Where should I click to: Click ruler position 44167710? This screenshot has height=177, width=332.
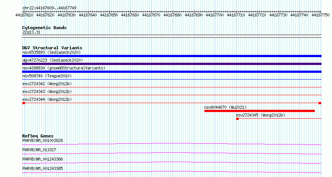click(x=236, y=15)
